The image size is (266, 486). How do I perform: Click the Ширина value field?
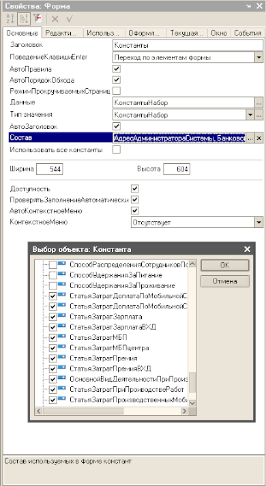click(50, 169)
